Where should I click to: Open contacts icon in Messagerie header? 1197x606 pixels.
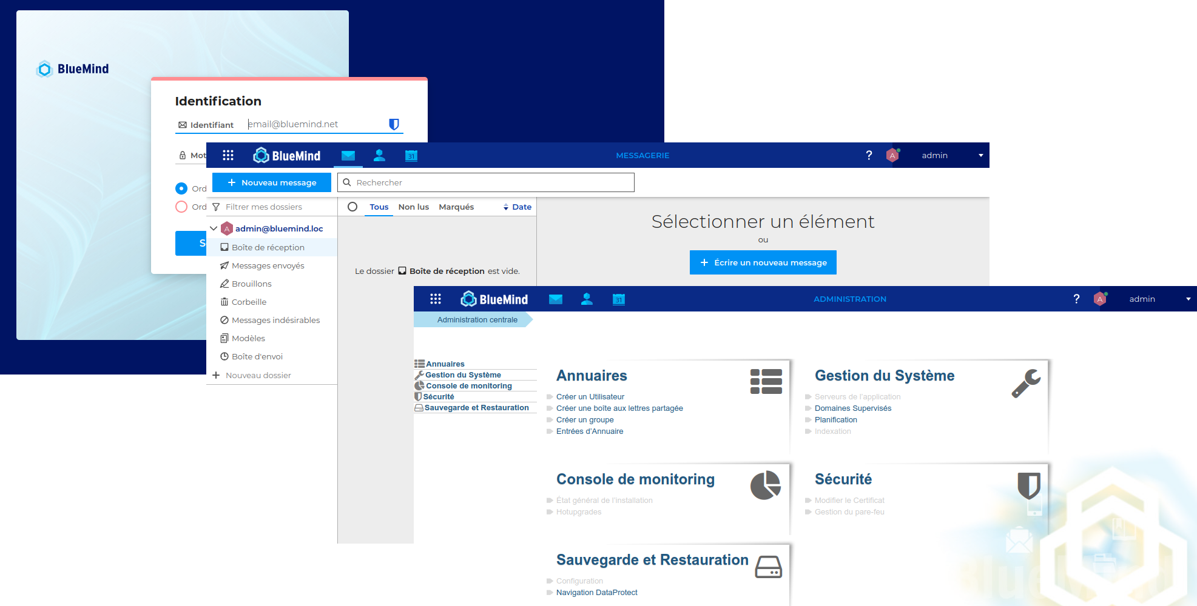[379, 156]
